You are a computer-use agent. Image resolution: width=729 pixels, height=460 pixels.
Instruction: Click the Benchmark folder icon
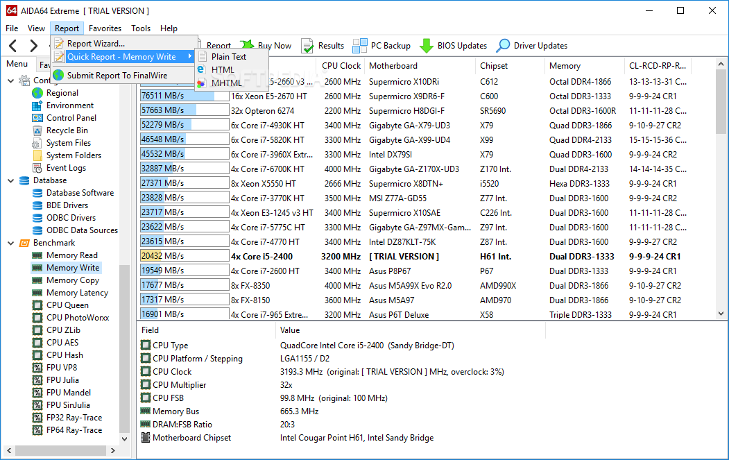click(24, 243)
